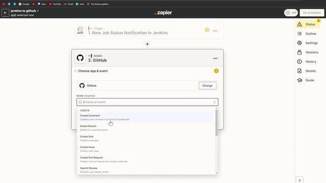Select the Outline sidebar label

pos(311,34)
